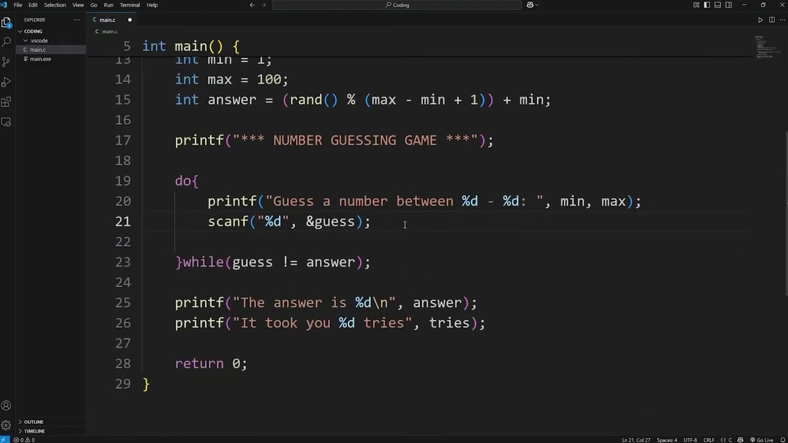
Task: Click the Run C file play button
Action: coord(760,20)
